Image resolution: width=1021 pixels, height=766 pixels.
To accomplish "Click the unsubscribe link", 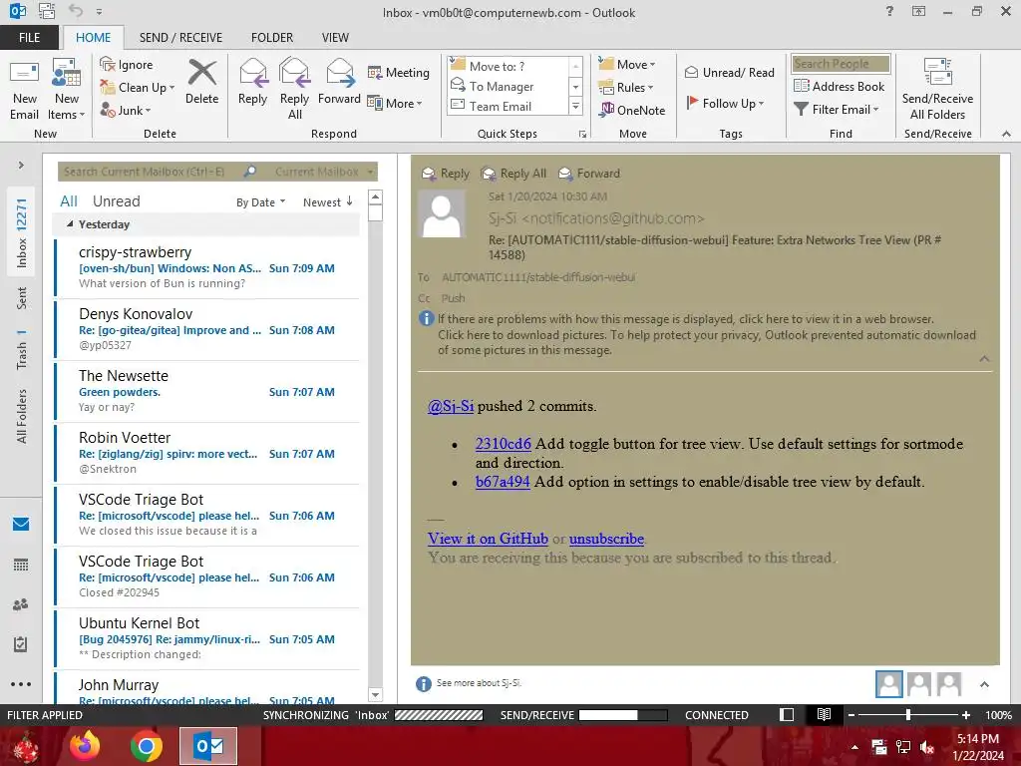I will [606, 539].
